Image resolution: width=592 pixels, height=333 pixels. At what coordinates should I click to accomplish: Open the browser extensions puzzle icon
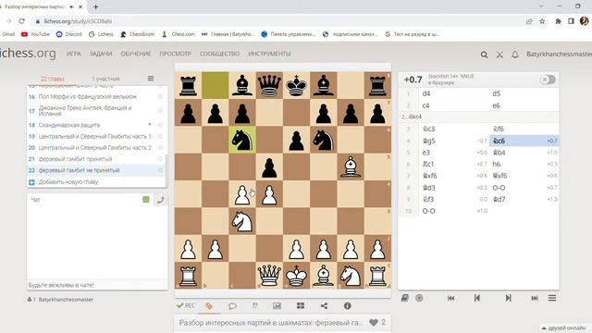click(558, 21)
